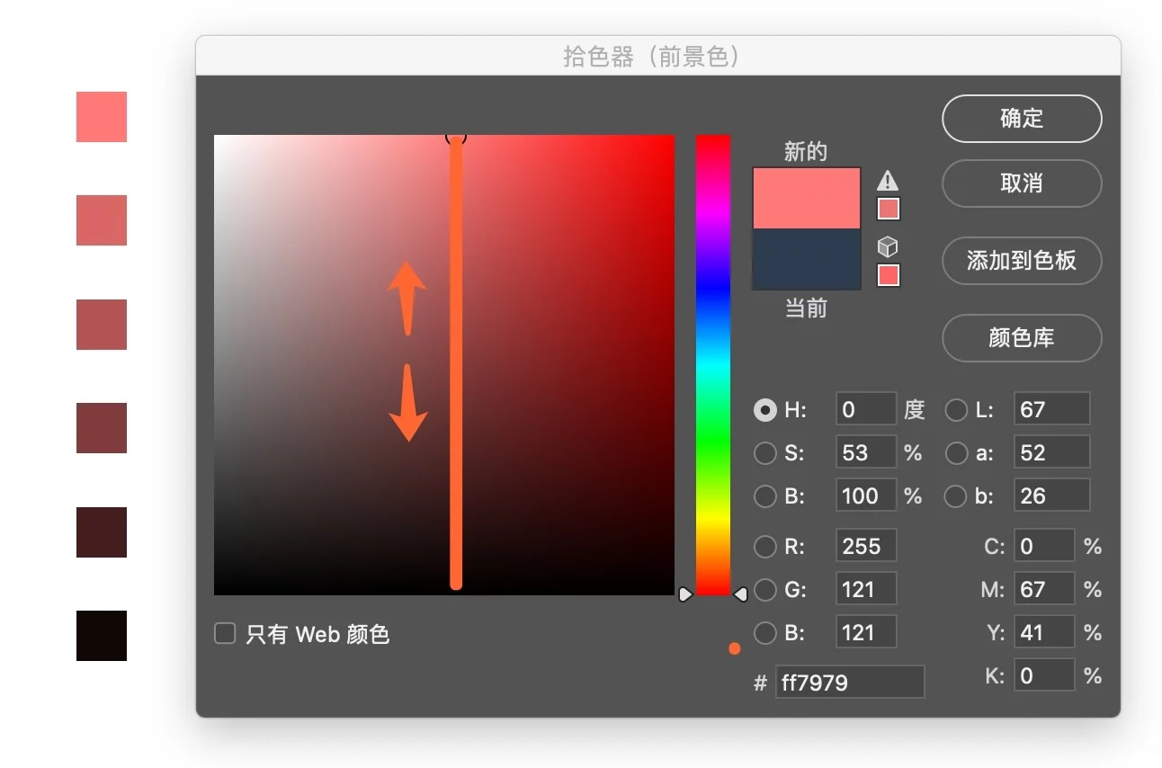1162x768 pixels.
Task: Click the brightness value field 100
Action: coord(866,496)
